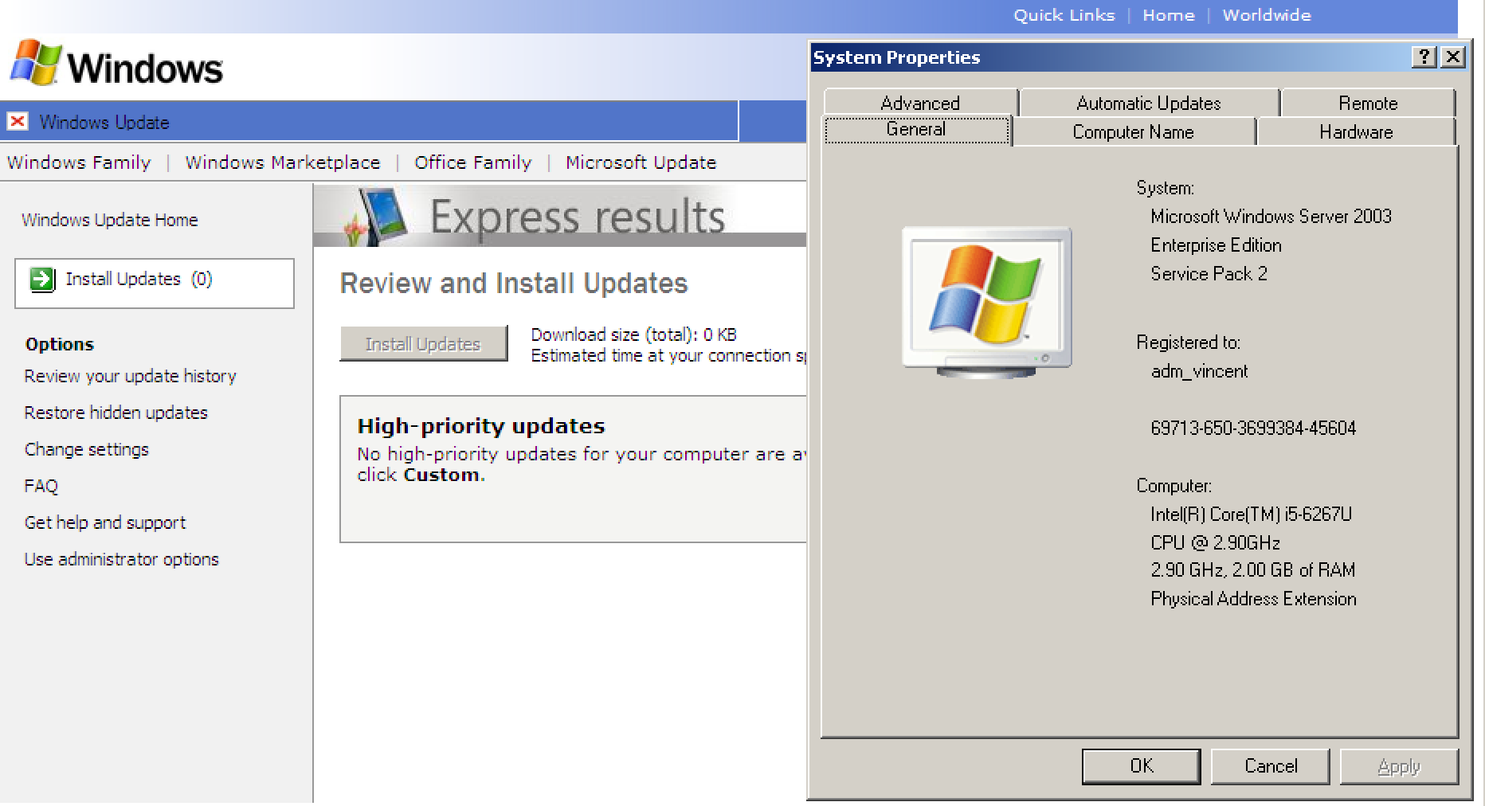This screenshot has width=1485, height=806.
Task: Close the System Properties dialog
Action: click(x=1452, y=57)
